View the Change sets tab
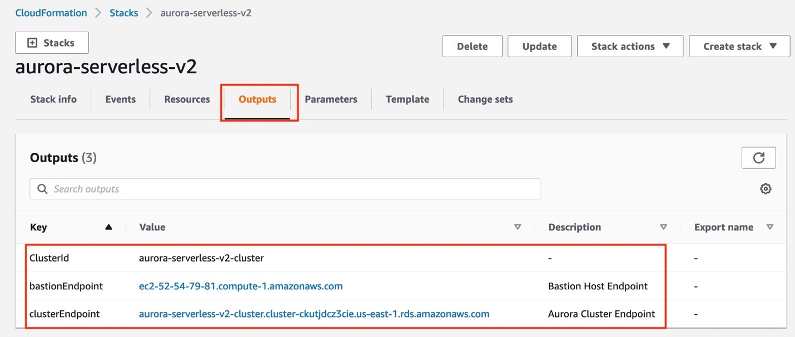 click(485, 99)
